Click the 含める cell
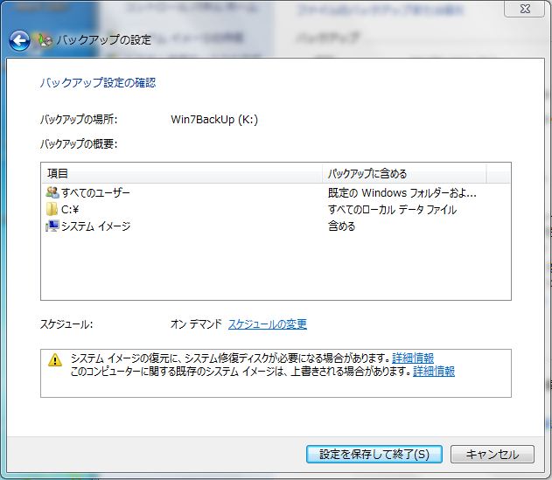The height and width of the screenshot is (480, 552). tap(341, 226)
